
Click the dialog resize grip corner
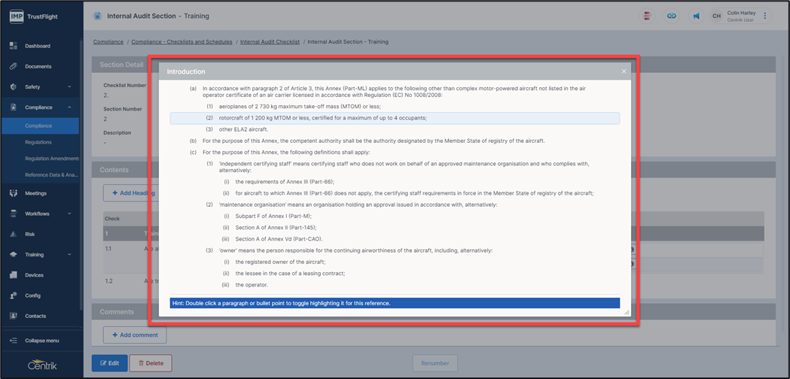[627, 313]
